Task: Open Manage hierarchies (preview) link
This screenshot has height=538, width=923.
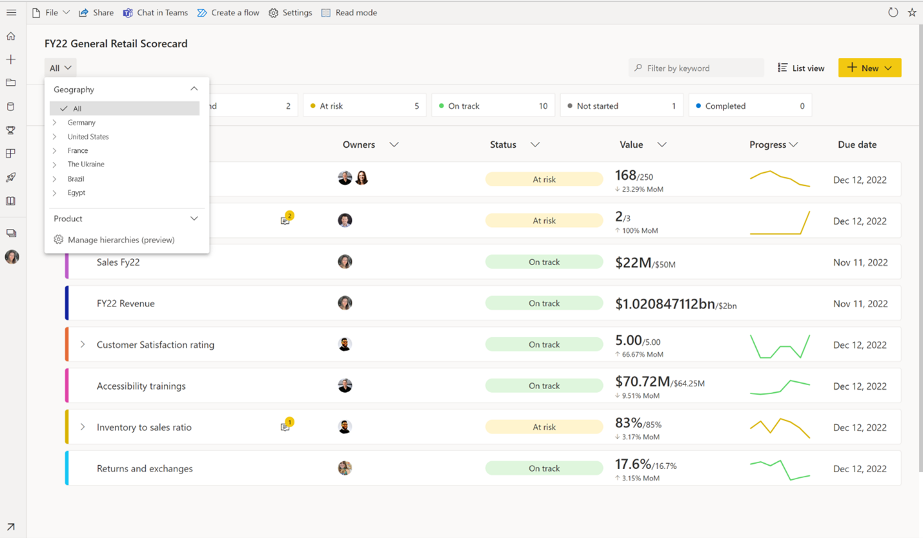Action: [121, 240]
